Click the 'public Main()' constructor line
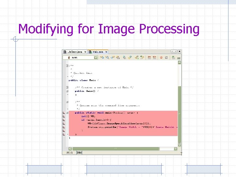236x177 pixels. (x=87, y=91)
